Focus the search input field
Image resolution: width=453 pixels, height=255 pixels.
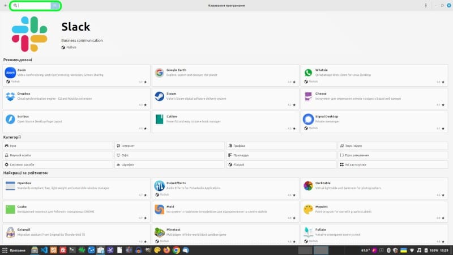pyautogui.click(x=32, y=6)
